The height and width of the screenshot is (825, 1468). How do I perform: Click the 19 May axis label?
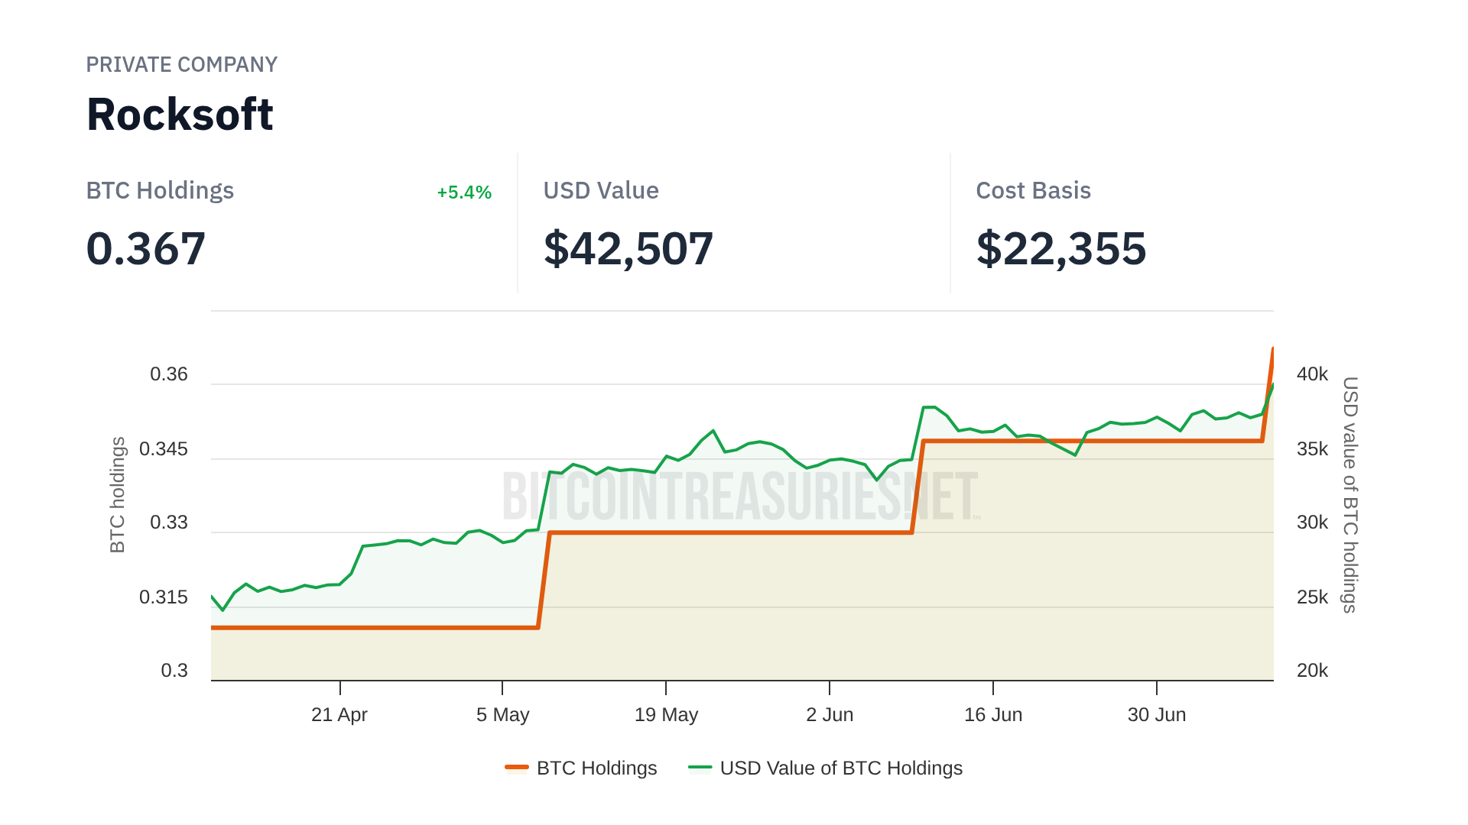[666, 715]
